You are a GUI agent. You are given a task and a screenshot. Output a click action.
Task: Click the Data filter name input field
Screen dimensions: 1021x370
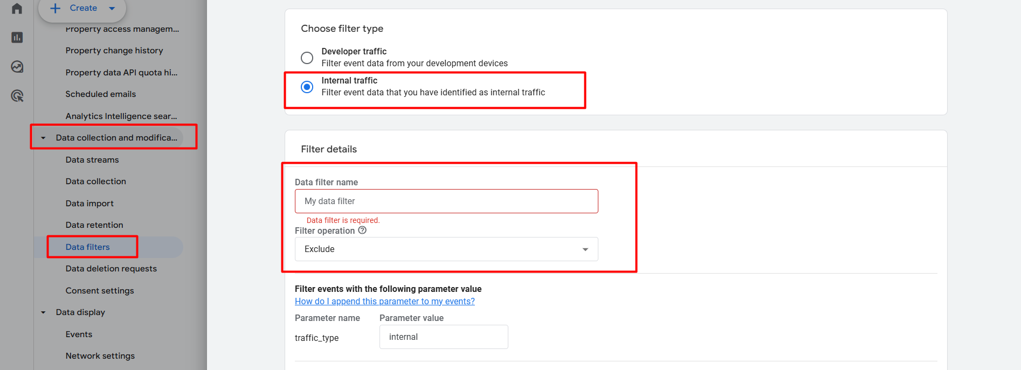point(446,201)
